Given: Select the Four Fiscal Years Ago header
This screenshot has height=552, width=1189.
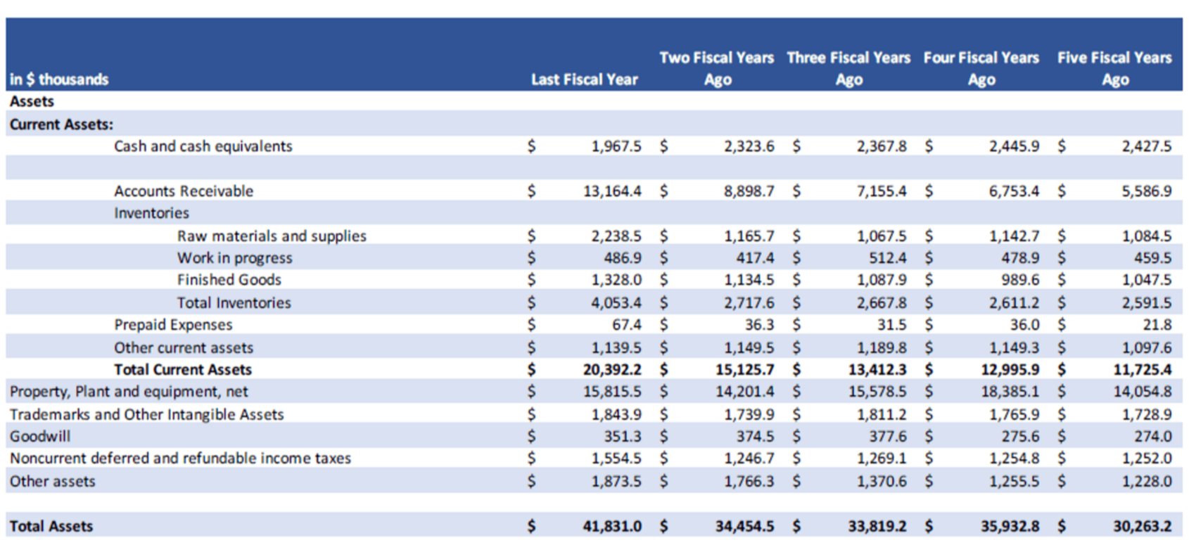Looking at the screenshot, I should pos(981,68).
